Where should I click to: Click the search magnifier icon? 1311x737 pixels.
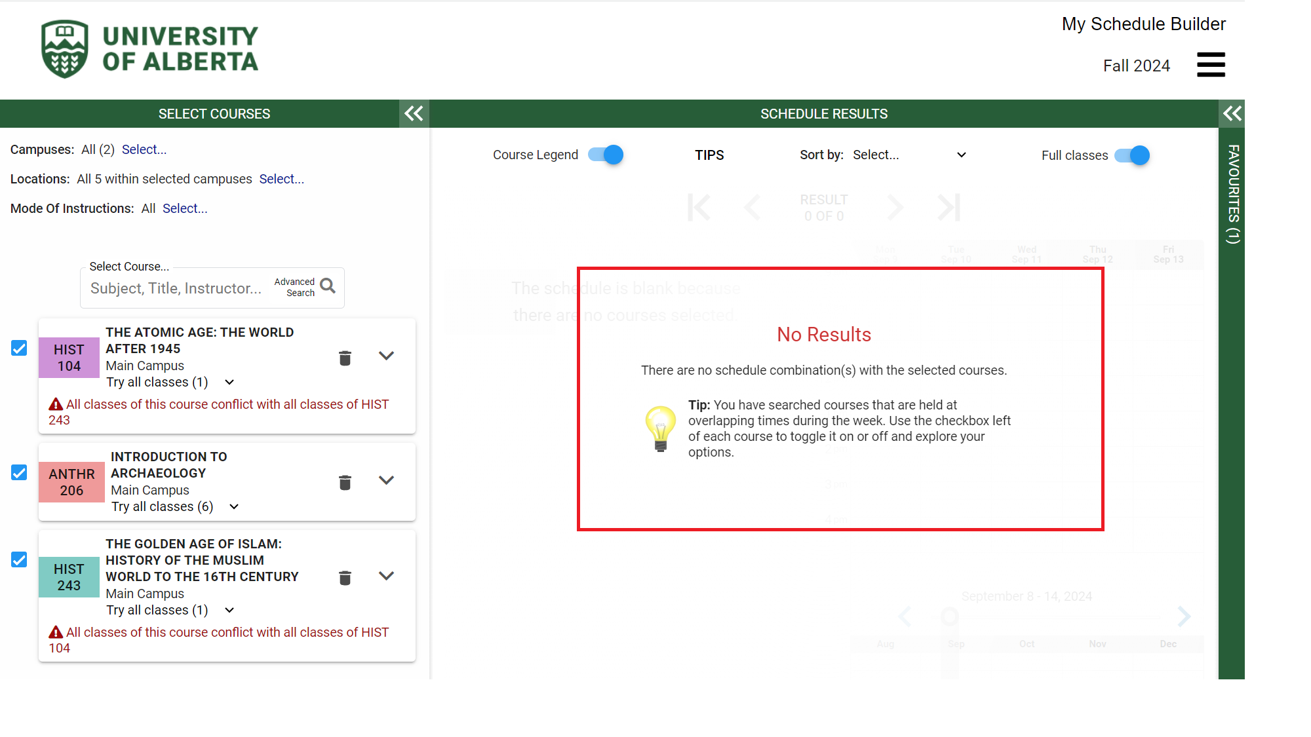pos(328,286)
